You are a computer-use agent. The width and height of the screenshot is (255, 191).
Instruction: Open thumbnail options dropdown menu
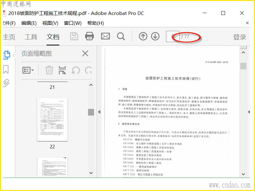28,70
